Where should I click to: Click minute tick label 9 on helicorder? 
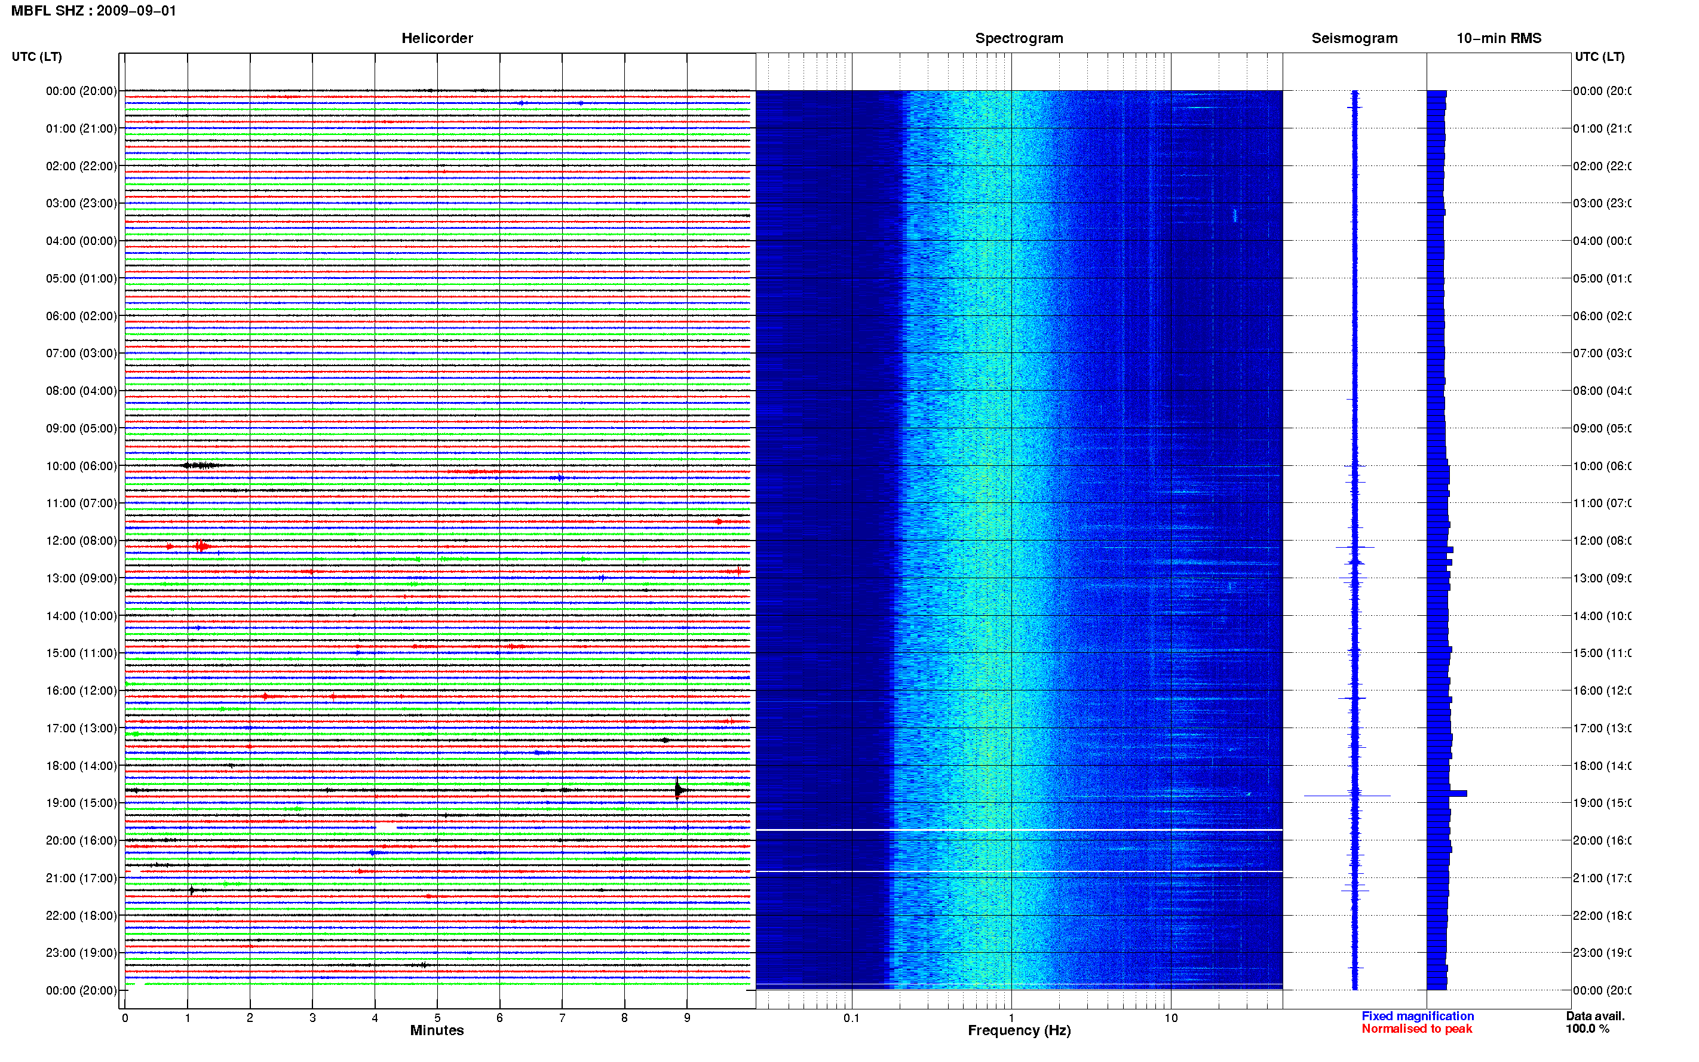(x=687, y=1018)
